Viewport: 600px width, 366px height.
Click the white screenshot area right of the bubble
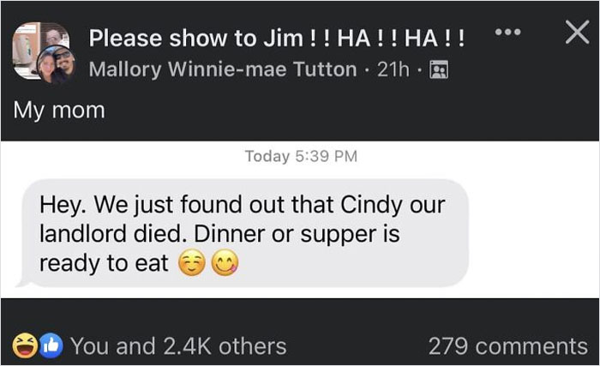coord(531,231)
